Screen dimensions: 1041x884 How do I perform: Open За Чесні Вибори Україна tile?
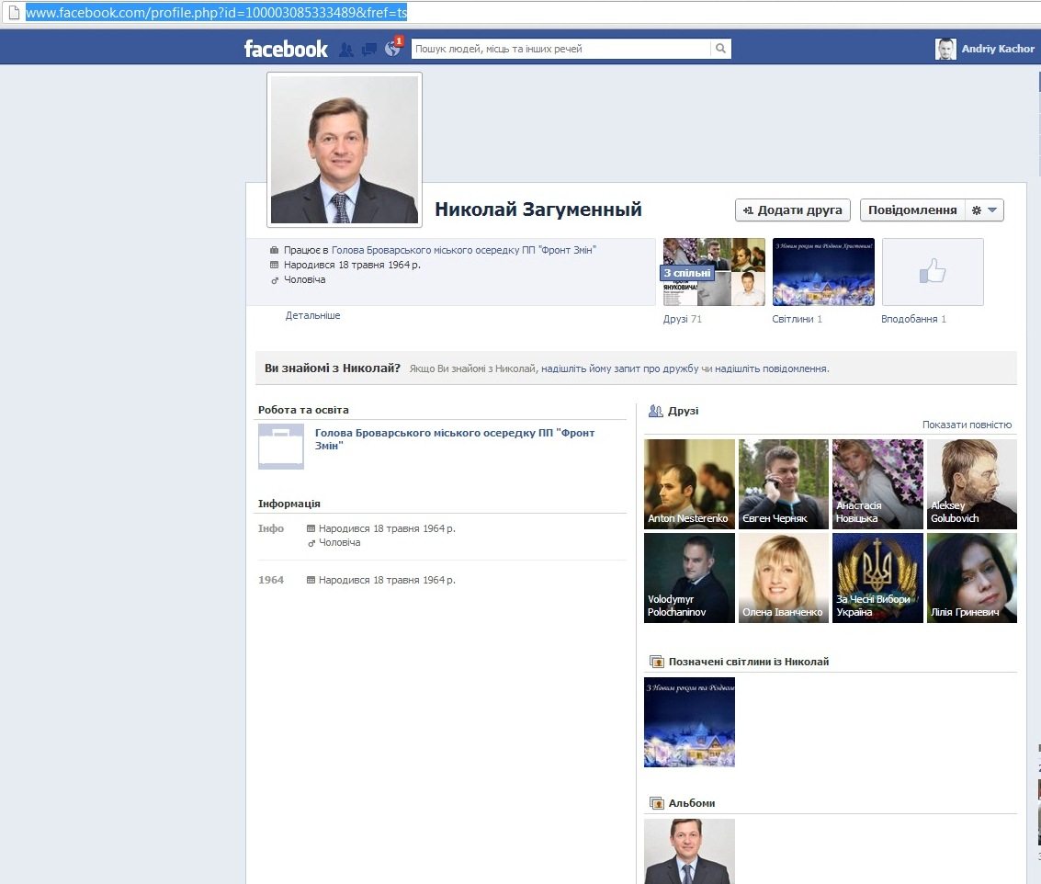click(x=877, y=578)
